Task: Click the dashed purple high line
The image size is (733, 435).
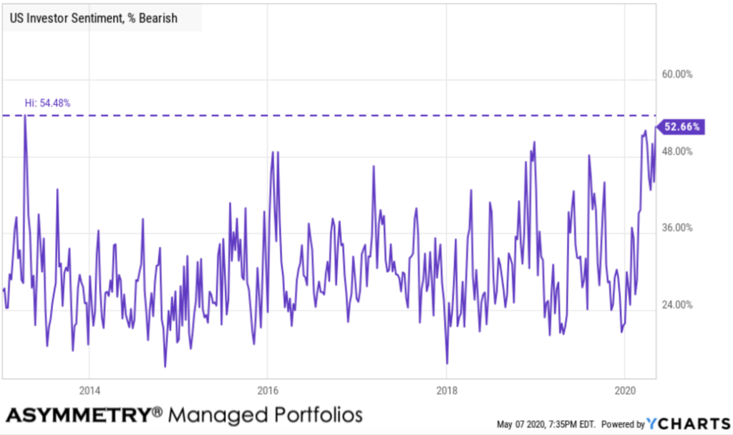Action: click(x=358, y=115)
